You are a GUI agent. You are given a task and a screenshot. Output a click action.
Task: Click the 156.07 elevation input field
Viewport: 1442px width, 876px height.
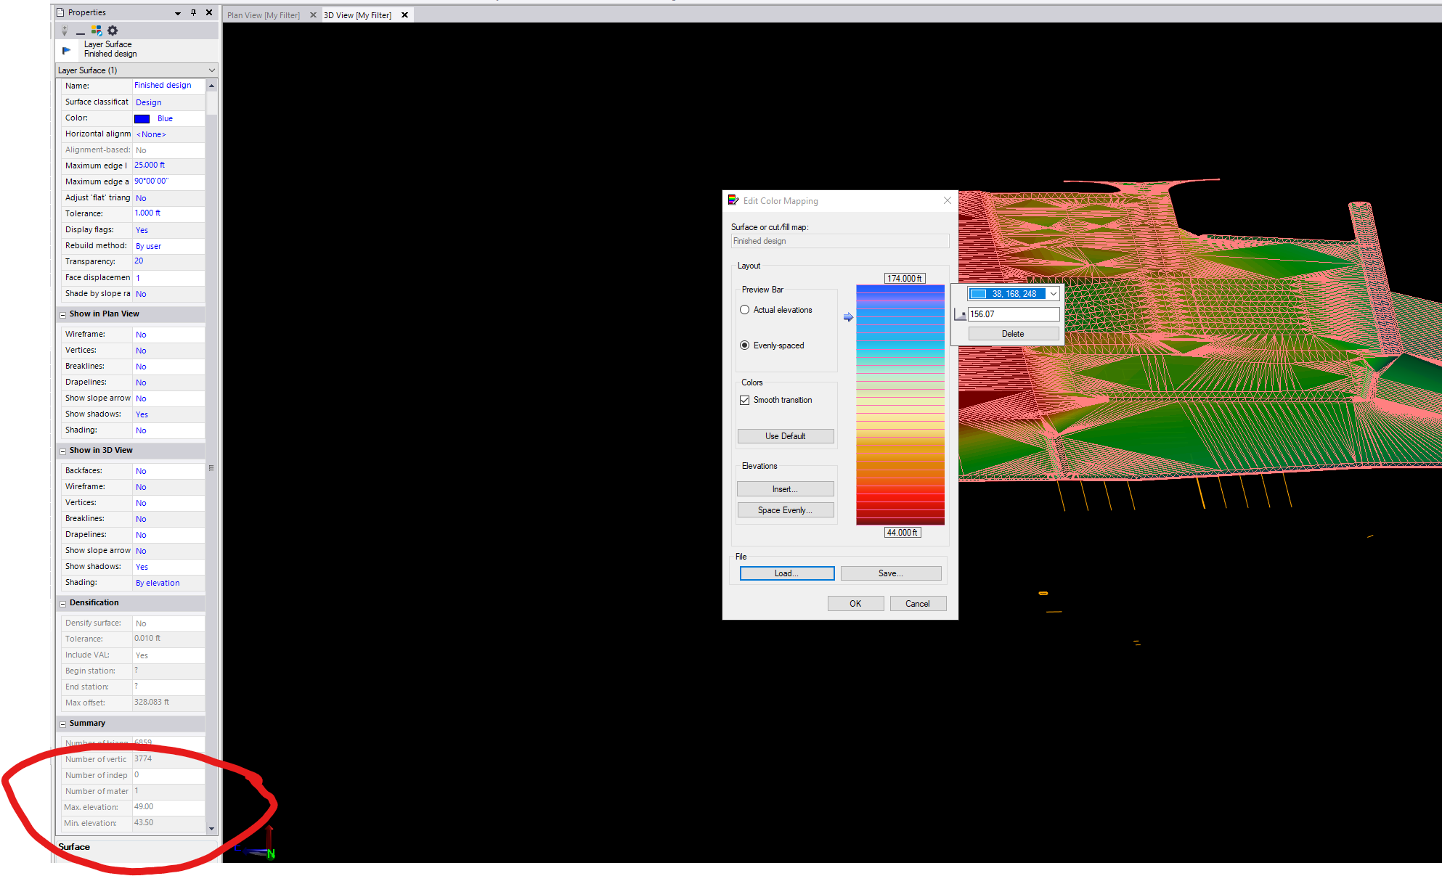point(1013,314)
